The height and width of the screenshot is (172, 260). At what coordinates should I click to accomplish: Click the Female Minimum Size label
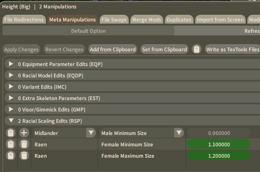click(x=127, y=144)
